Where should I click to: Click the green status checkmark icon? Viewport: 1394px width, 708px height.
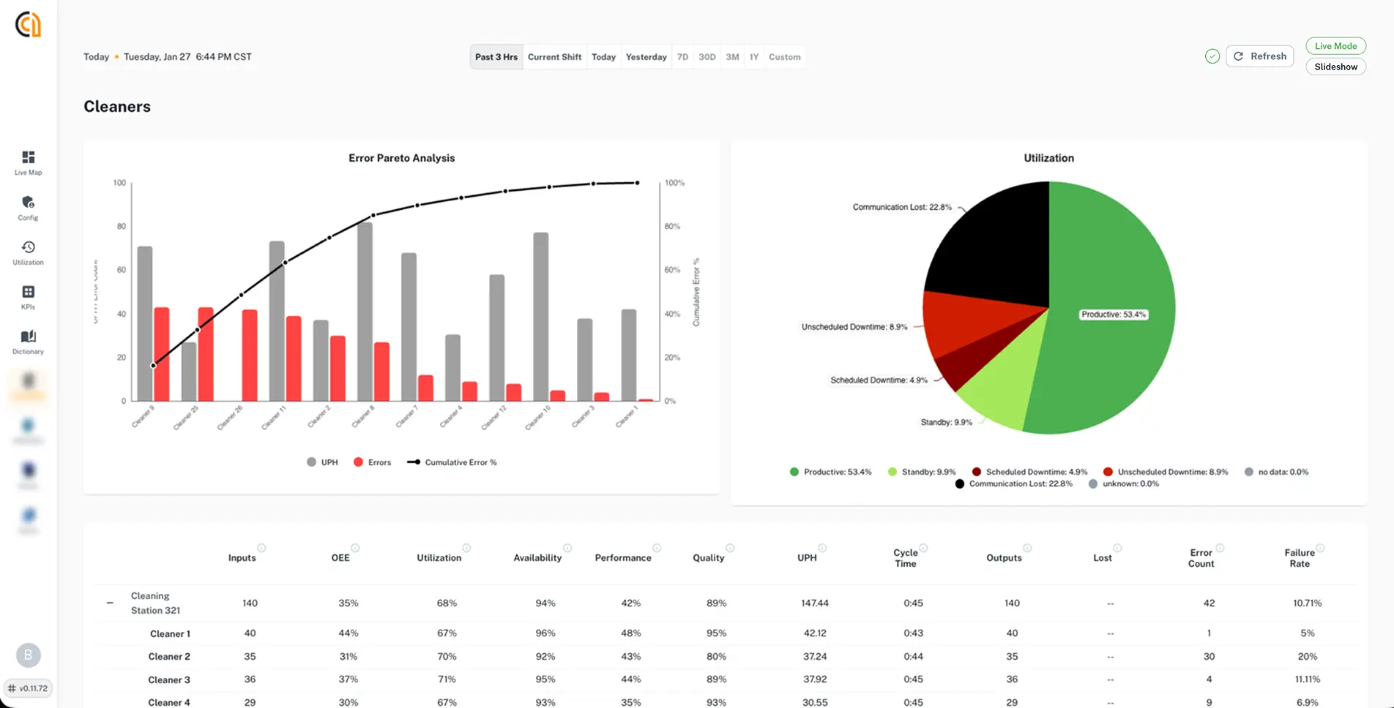[x=1212, y=56]
